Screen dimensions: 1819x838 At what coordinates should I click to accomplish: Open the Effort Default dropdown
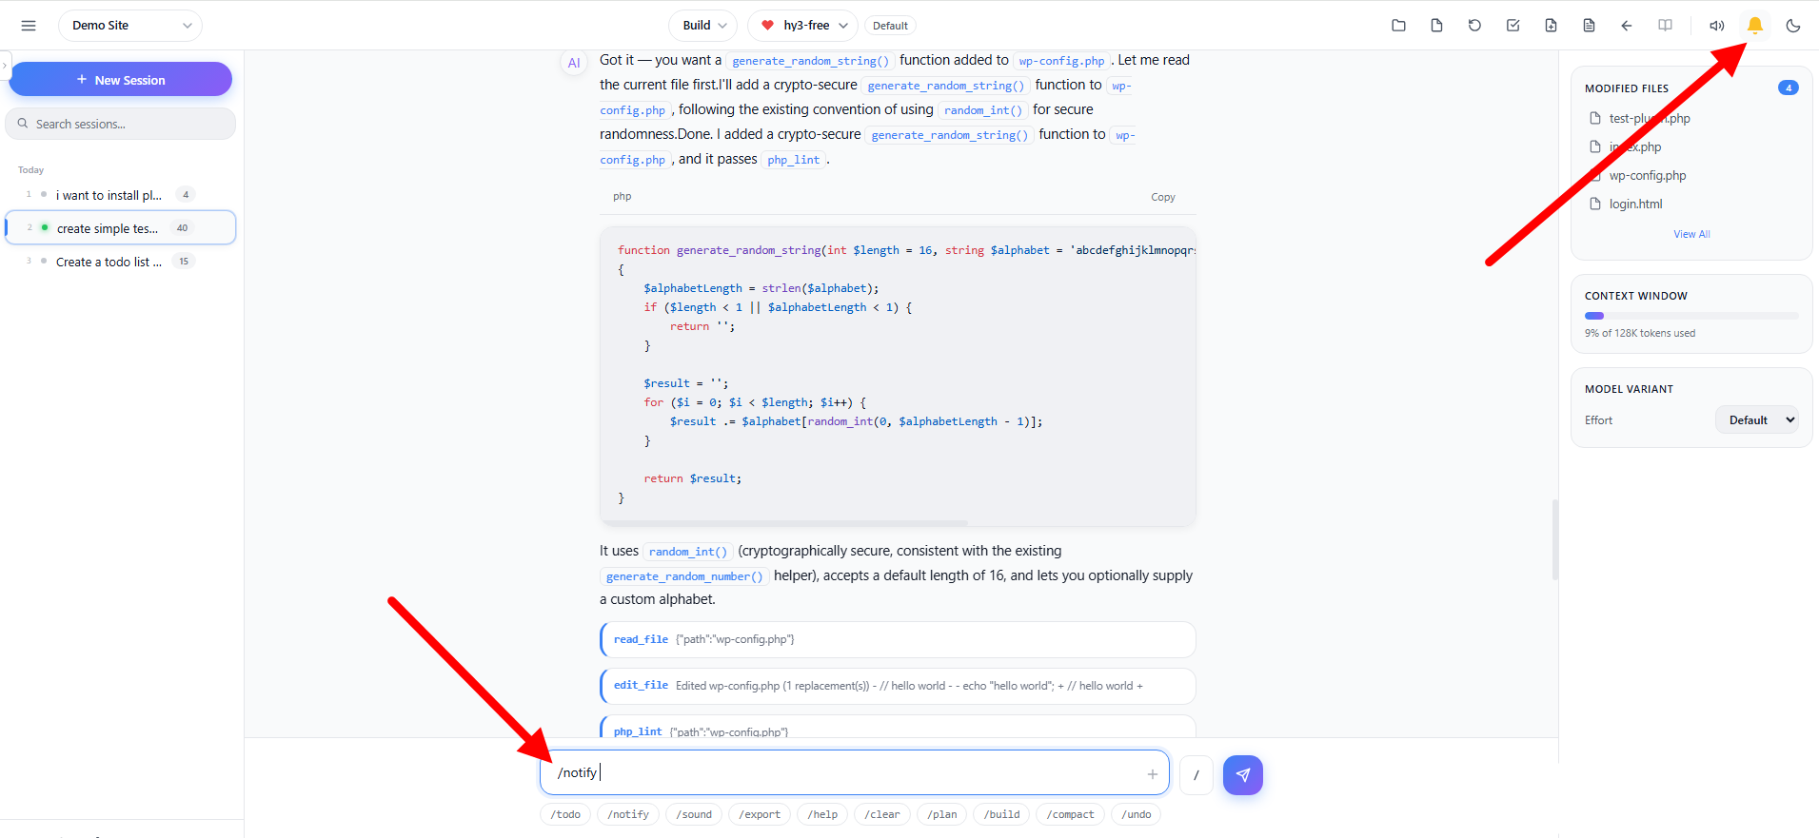coord(1757,420)
